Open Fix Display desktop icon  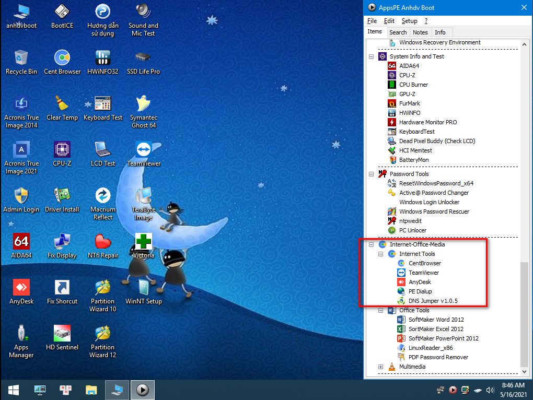62,246
